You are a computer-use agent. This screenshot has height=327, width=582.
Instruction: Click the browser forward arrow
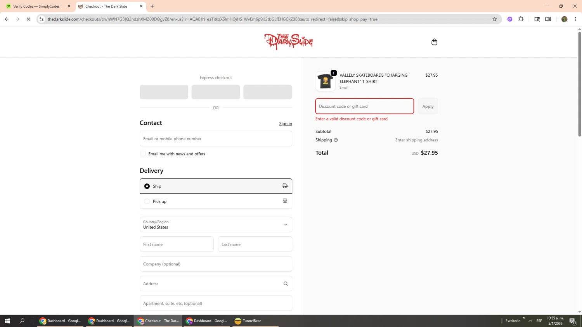tap(17, 19)
